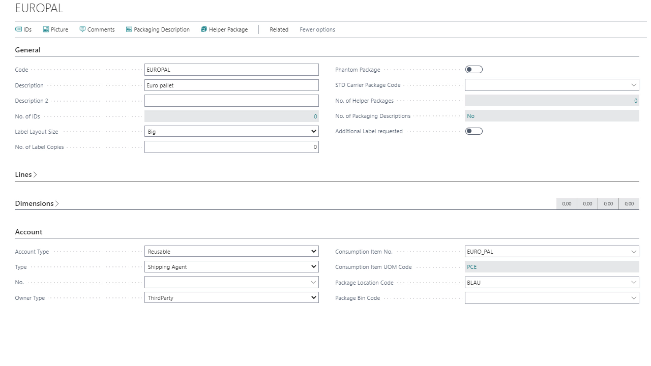Screen dimensions: 651x366
Task: Expand the Lines section
Action: pyautogui.click(x=26, y=174)
